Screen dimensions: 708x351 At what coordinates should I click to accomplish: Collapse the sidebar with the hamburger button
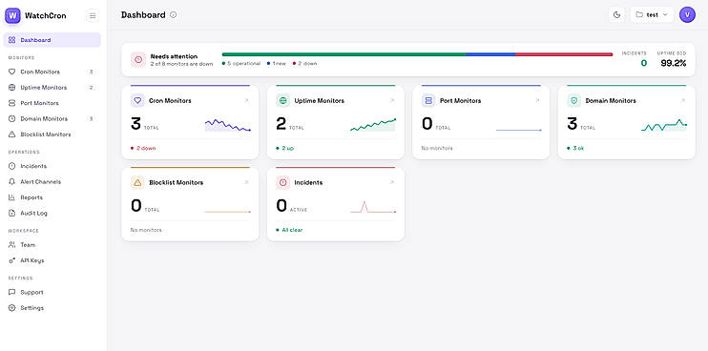click(x=93, y=16)
